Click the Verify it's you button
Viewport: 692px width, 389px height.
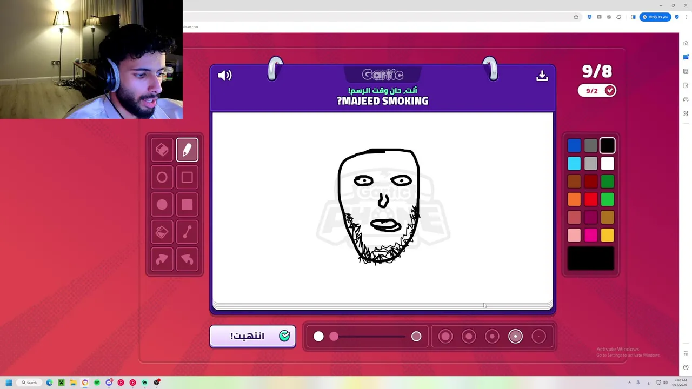(655, 17)
